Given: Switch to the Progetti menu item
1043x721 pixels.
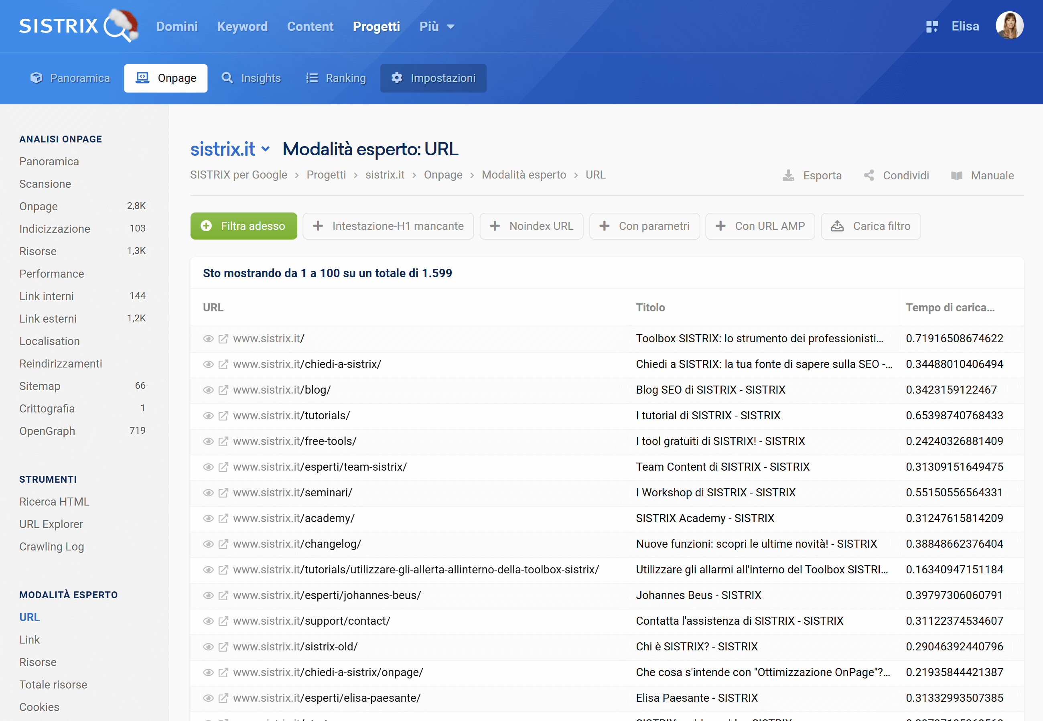Looking at the screenshot, I should (376, 26).
